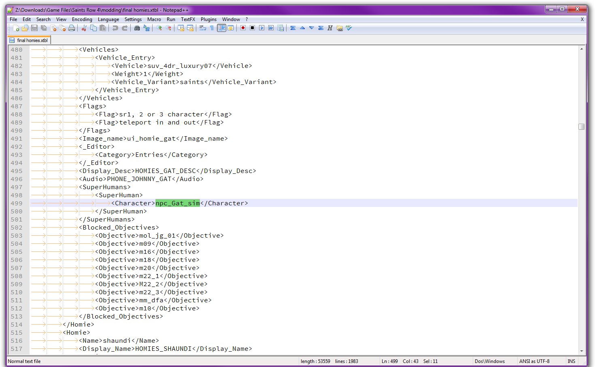Click the scrollbar up arrow
The image size is (595, 367).
click(582, 49)
